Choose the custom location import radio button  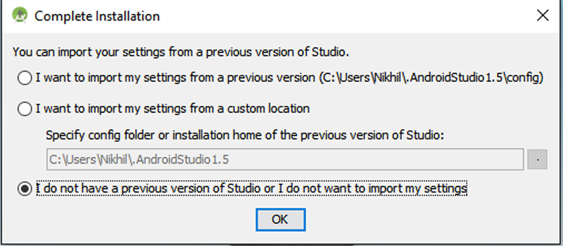(25, 109)
